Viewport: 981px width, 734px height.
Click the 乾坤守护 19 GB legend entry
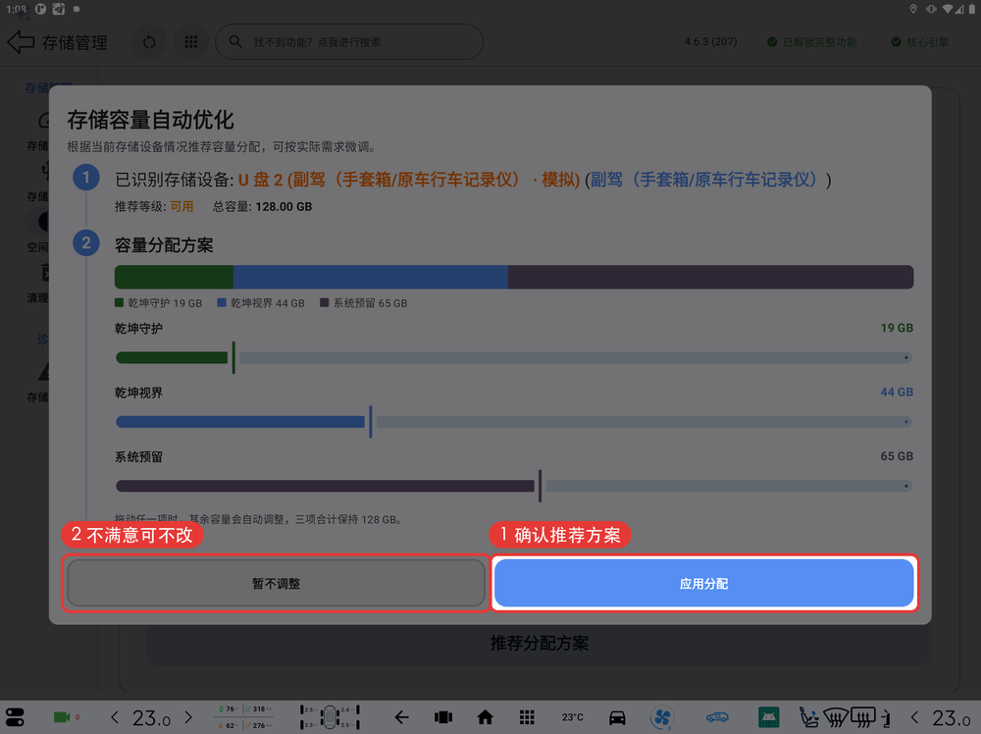(x=159, y=303)
